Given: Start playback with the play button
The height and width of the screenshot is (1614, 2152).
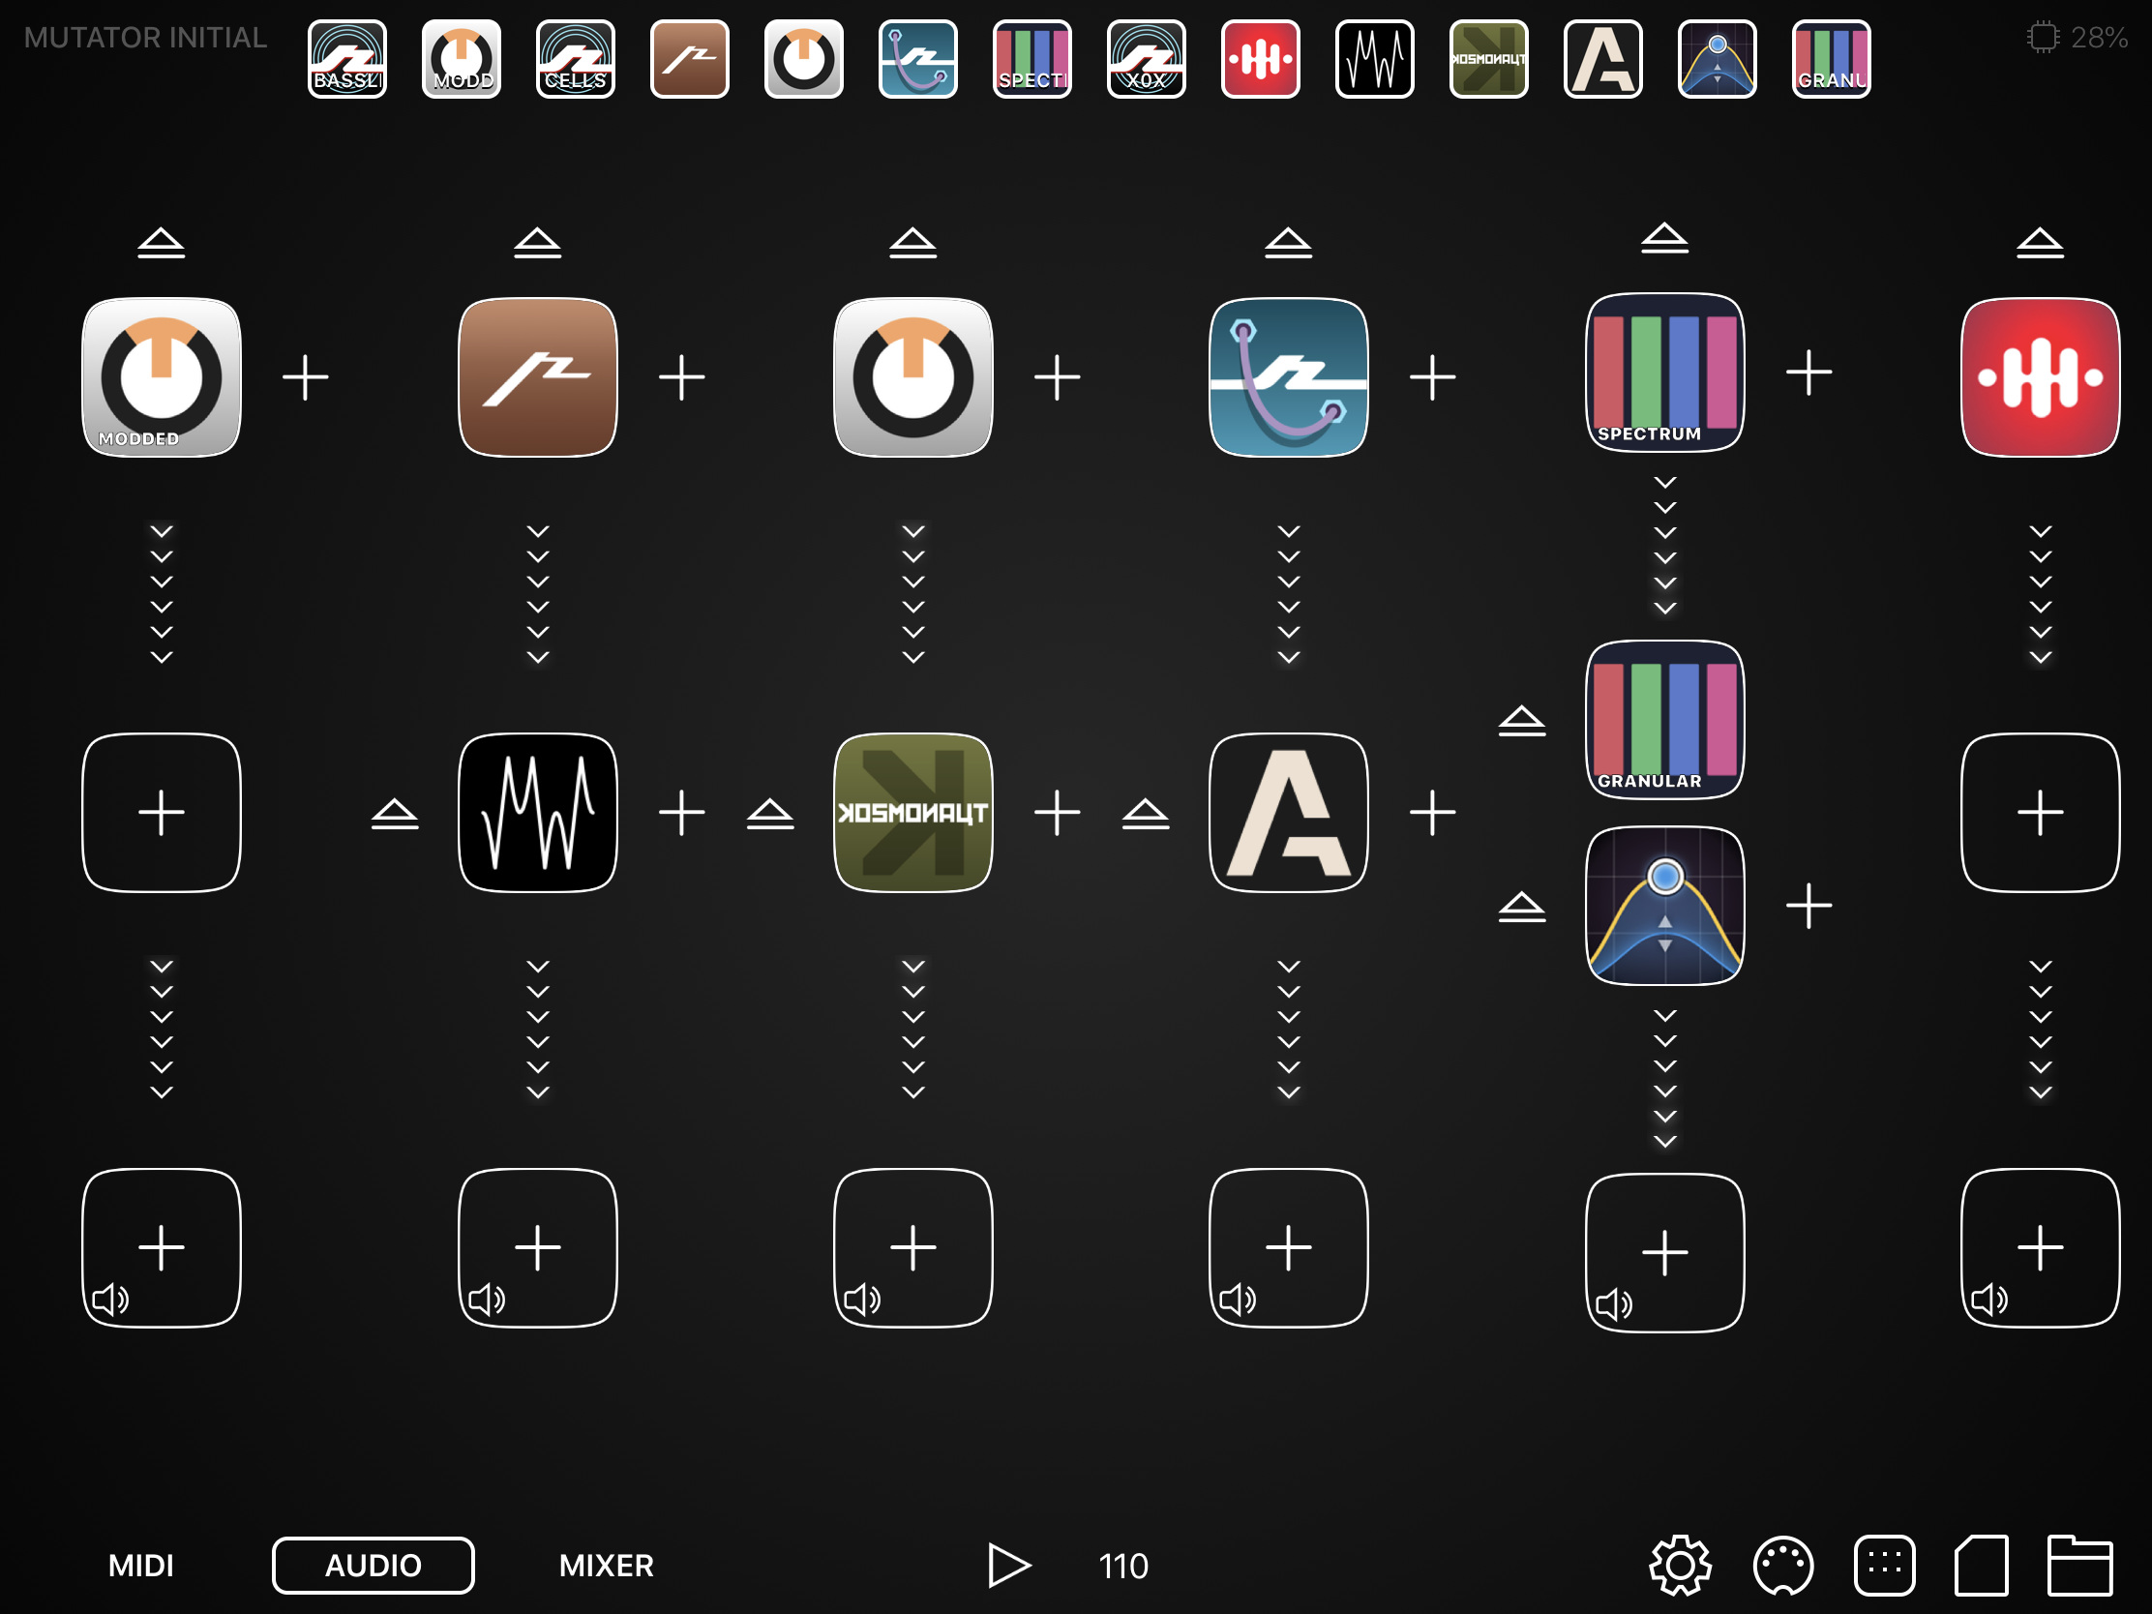Looking at the screenshot, I should pos(1009,1566).
